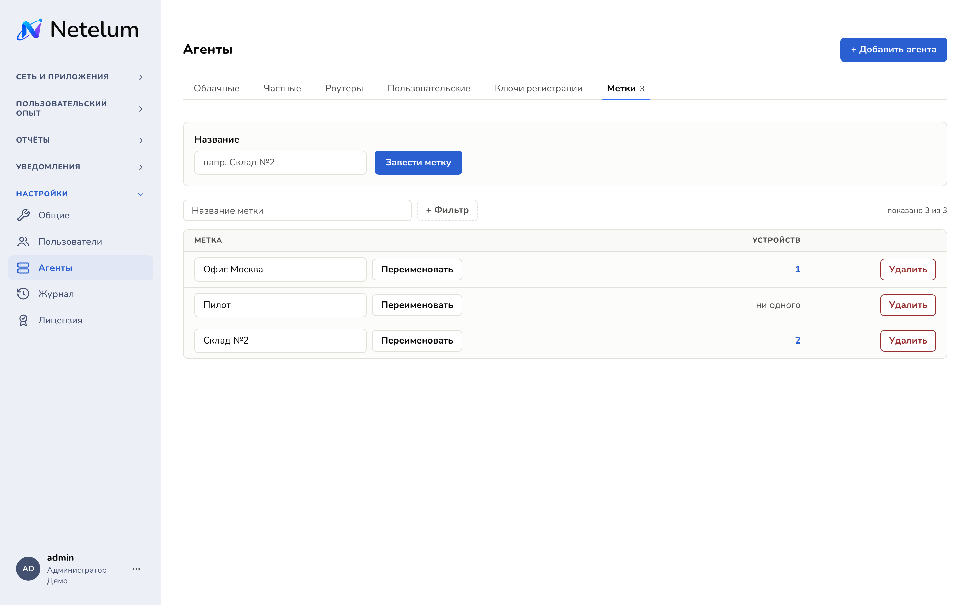
Task: Collapse the Настройки section chevron
Action: pos(141,194)
